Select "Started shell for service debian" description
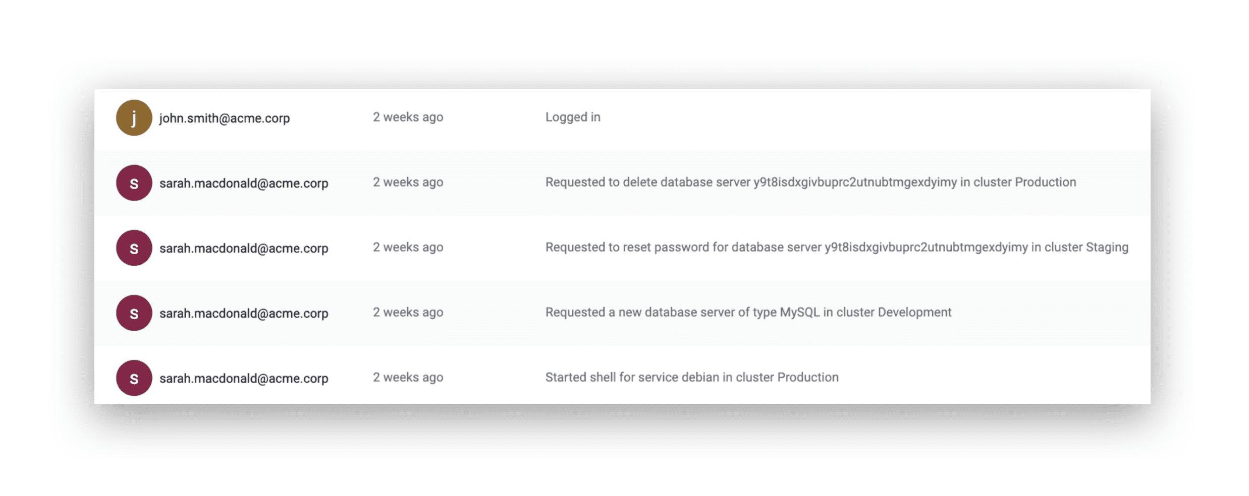Image resolution: width=1249 pixels, height=496 pixels. pos(692,377)
